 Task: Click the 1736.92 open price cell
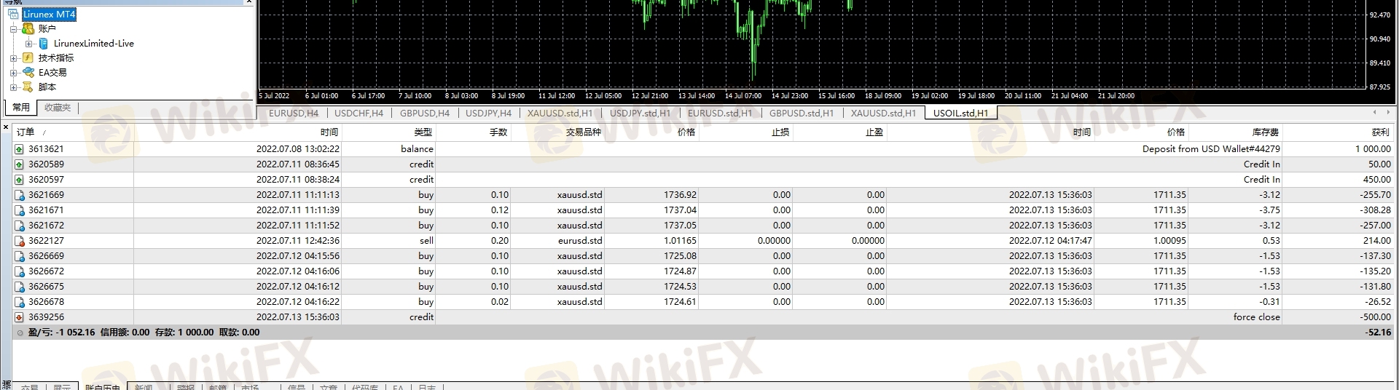click(680, 195)
